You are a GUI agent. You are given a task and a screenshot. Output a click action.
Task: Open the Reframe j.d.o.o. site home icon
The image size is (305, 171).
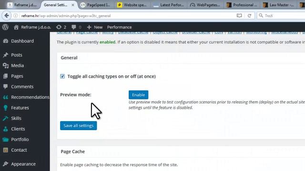[x=16, y=28]
